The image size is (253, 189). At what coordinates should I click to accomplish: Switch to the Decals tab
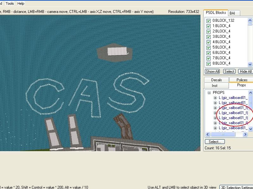tap(216, 80)
